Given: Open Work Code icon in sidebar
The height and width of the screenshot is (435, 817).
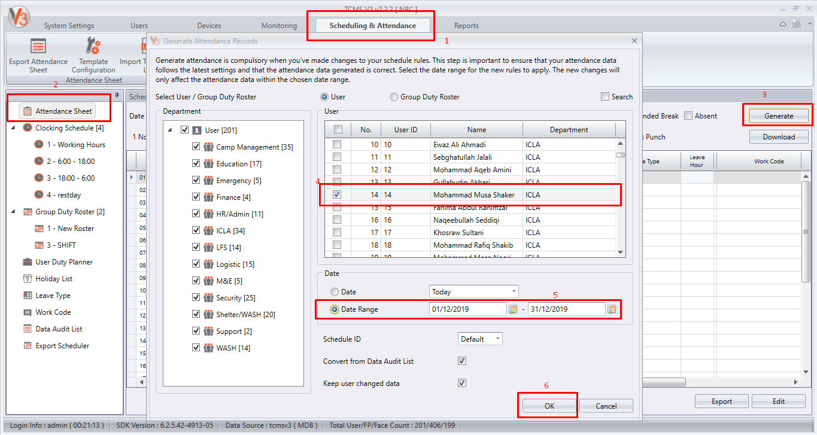Looking at the screenshot, I should coord(28,312).
